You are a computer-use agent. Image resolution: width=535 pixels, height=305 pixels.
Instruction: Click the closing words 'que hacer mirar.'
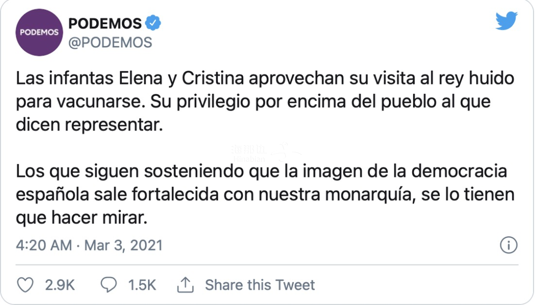point(82,218)
